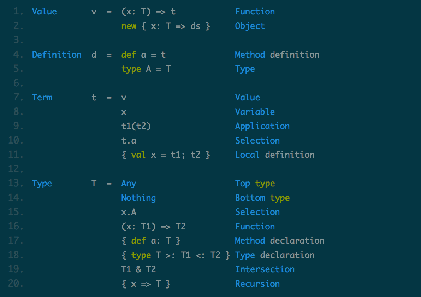This screenshot has width=421, height=297.
Task: Click the "t1(t2)" expression
Action: click(x=136, y=126)
